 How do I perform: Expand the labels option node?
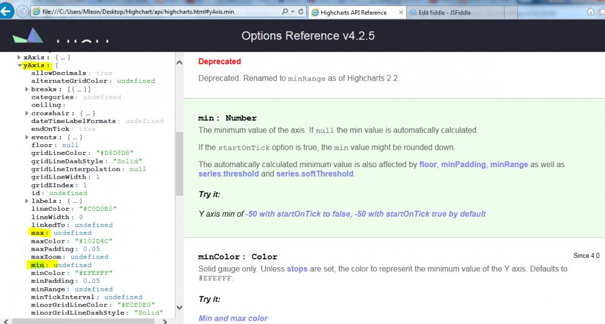(27, 201)
